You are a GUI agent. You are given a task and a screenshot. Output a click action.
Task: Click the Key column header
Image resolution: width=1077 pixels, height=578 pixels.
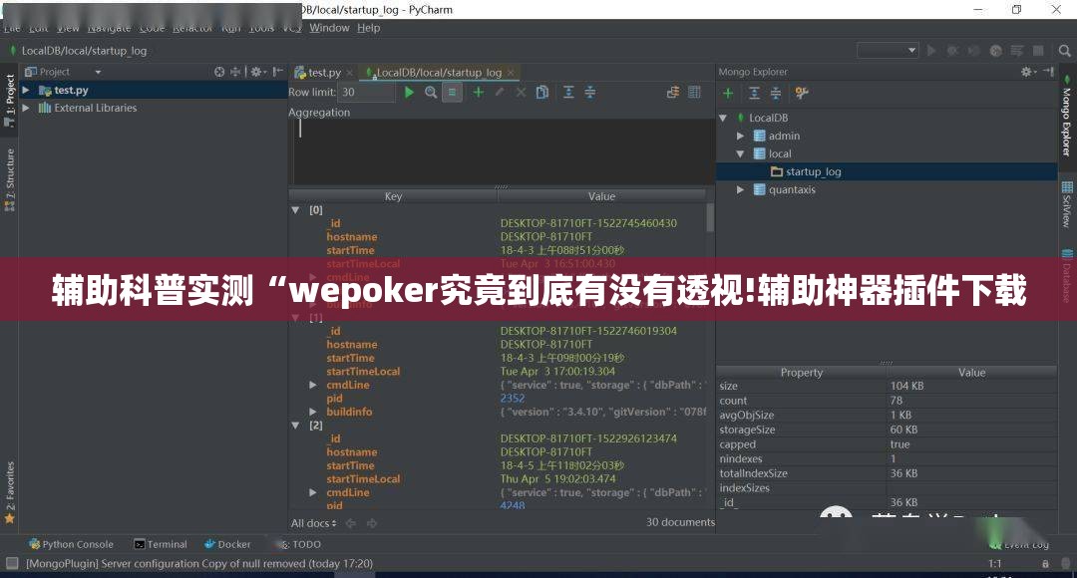pyautogui.click(x=393, y=196)
